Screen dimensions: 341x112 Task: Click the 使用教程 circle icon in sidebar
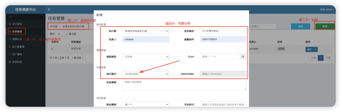coord(10,62)
